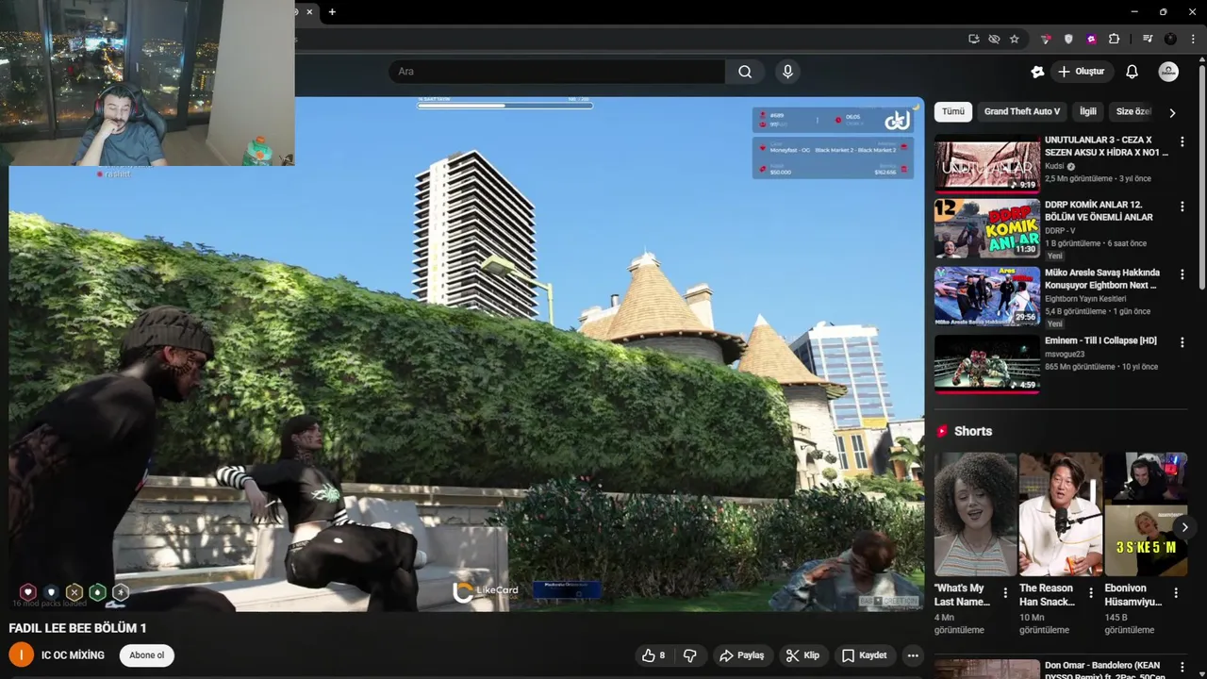Select the Grand Theft Auto V chip
1207x679 pixels.
coord(1022,111)
